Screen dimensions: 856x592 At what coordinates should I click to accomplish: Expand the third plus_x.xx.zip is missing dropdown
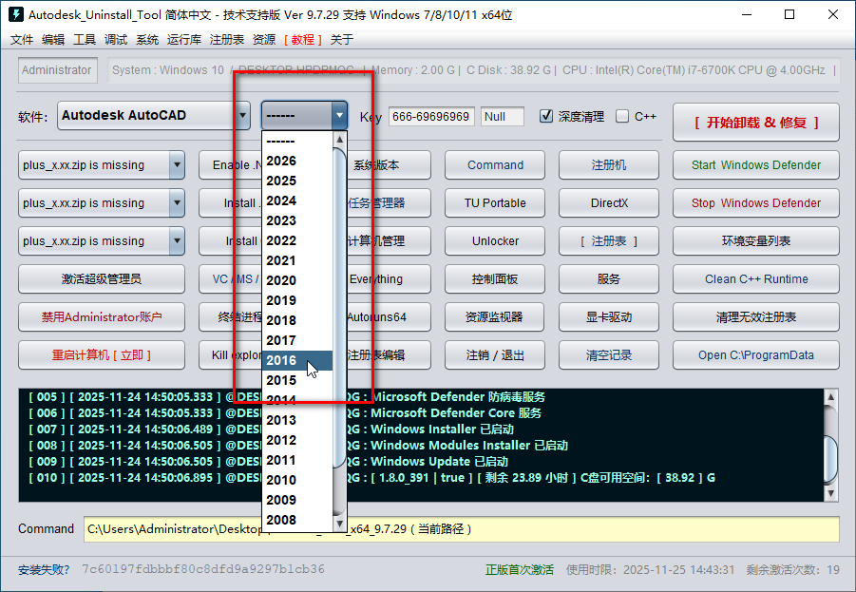177,240
